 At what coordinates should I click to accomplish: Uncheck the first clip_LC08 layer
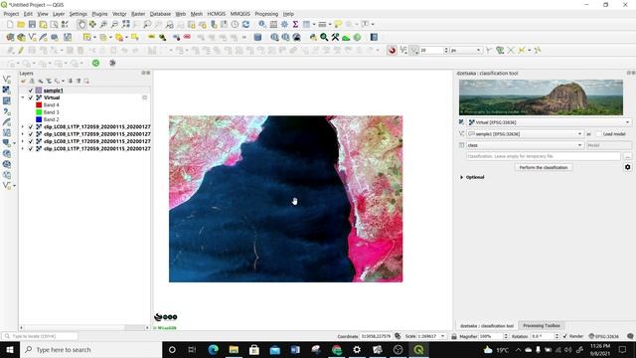[31, 127]
